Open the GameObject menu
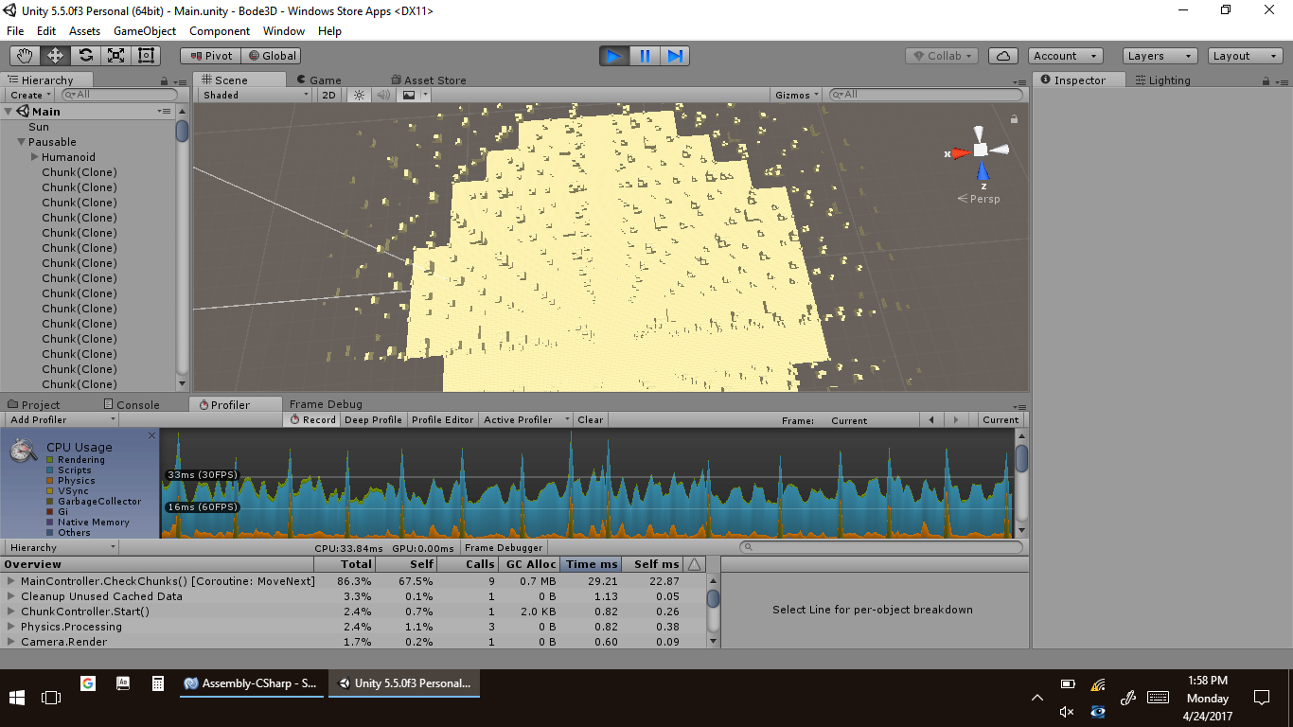Viewport: 1293px width, 727px height. [x=144, y=31]
